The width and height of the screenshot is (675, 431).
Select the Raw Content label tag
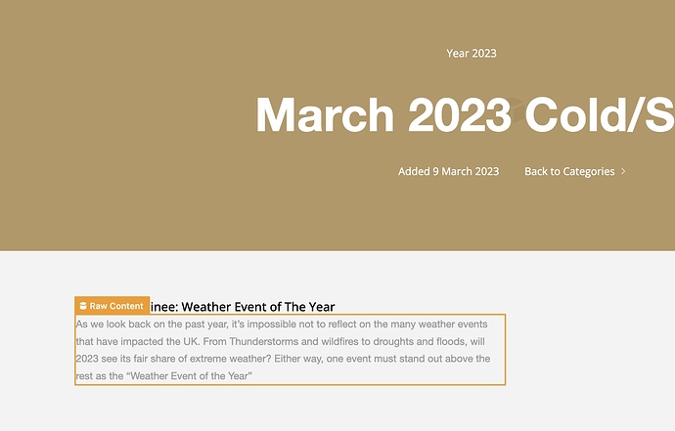[x=116, y=306]
